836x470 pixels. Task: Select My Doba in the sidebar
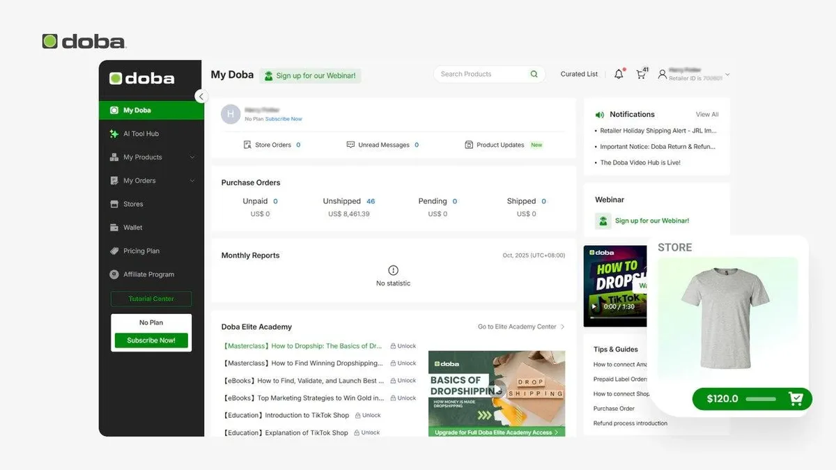click(137, 110)
